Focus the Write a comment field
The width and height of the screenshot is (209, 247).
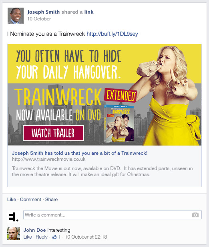113,215
